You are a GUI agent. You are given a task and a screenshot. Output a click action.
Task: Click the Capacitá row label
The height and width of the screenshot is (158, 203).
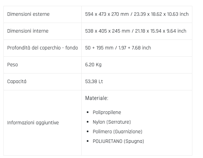pos(17,82)
